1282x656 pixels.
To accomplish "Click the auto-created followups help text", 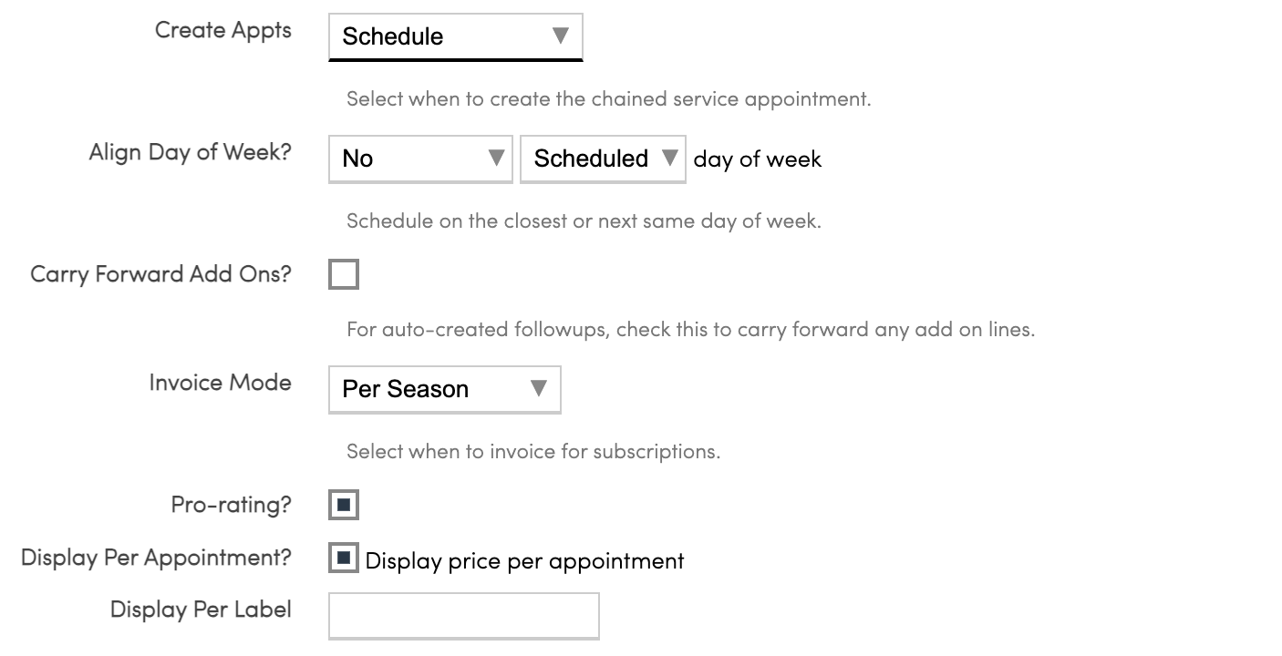I will pyautogui.click(x=690, y=329).
